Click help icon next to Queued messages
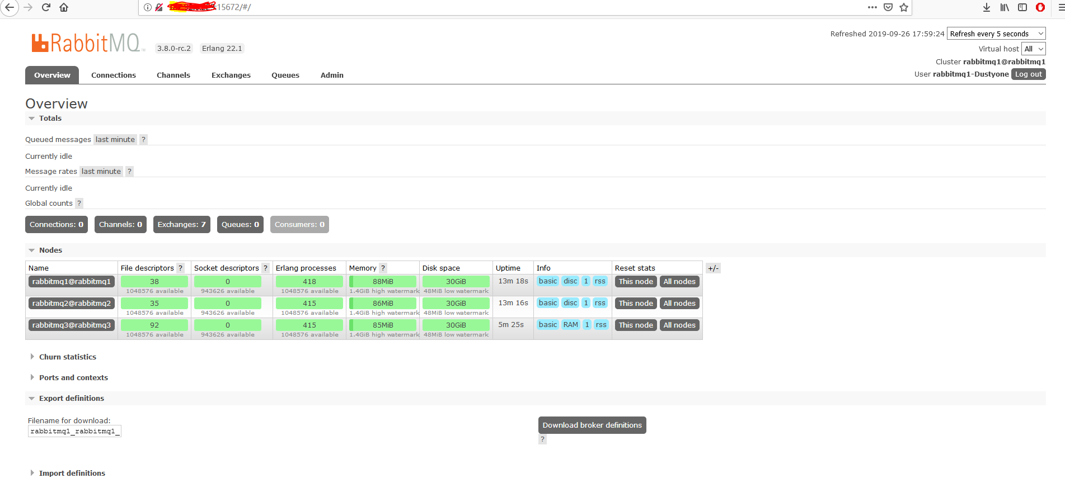 pyautogui.click(x=143, y=140)
